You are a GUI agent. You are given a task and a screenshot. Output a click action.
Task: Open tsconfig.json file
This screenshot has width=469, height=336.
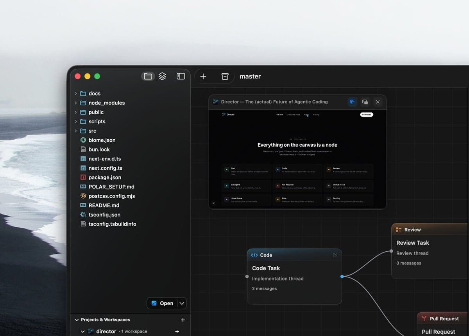point(104,215)
